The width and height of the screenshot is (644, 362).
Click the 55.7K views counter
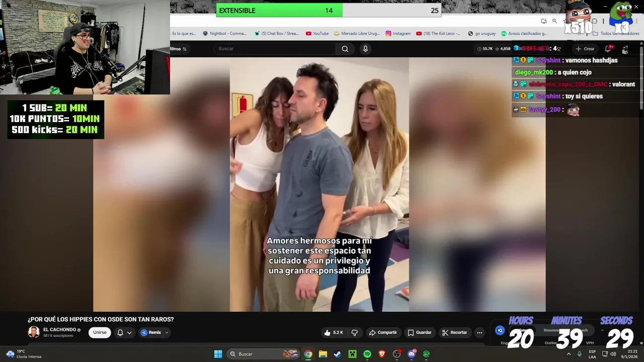pyautogui.click(x=485, y=49)
